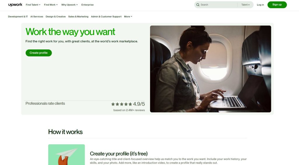Click the search magnifier icon

tap(198, 5)
